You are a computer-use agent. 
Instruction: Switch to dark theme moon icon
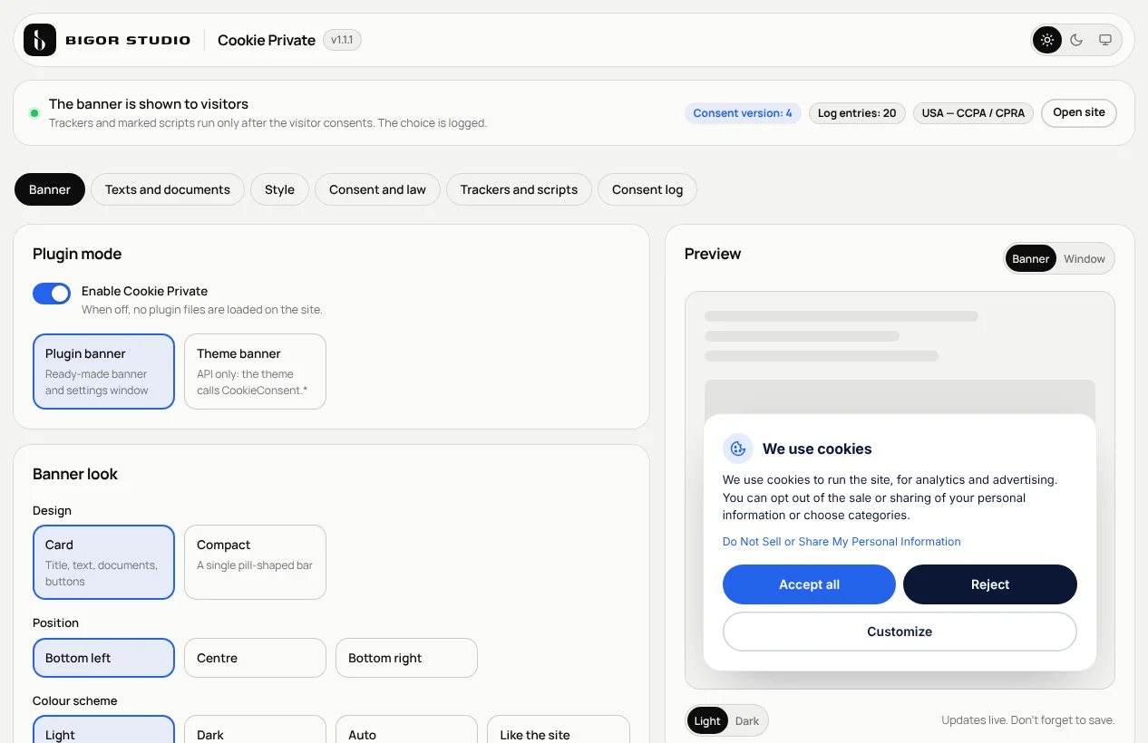pyautogui.click(x=1076, y=40)
